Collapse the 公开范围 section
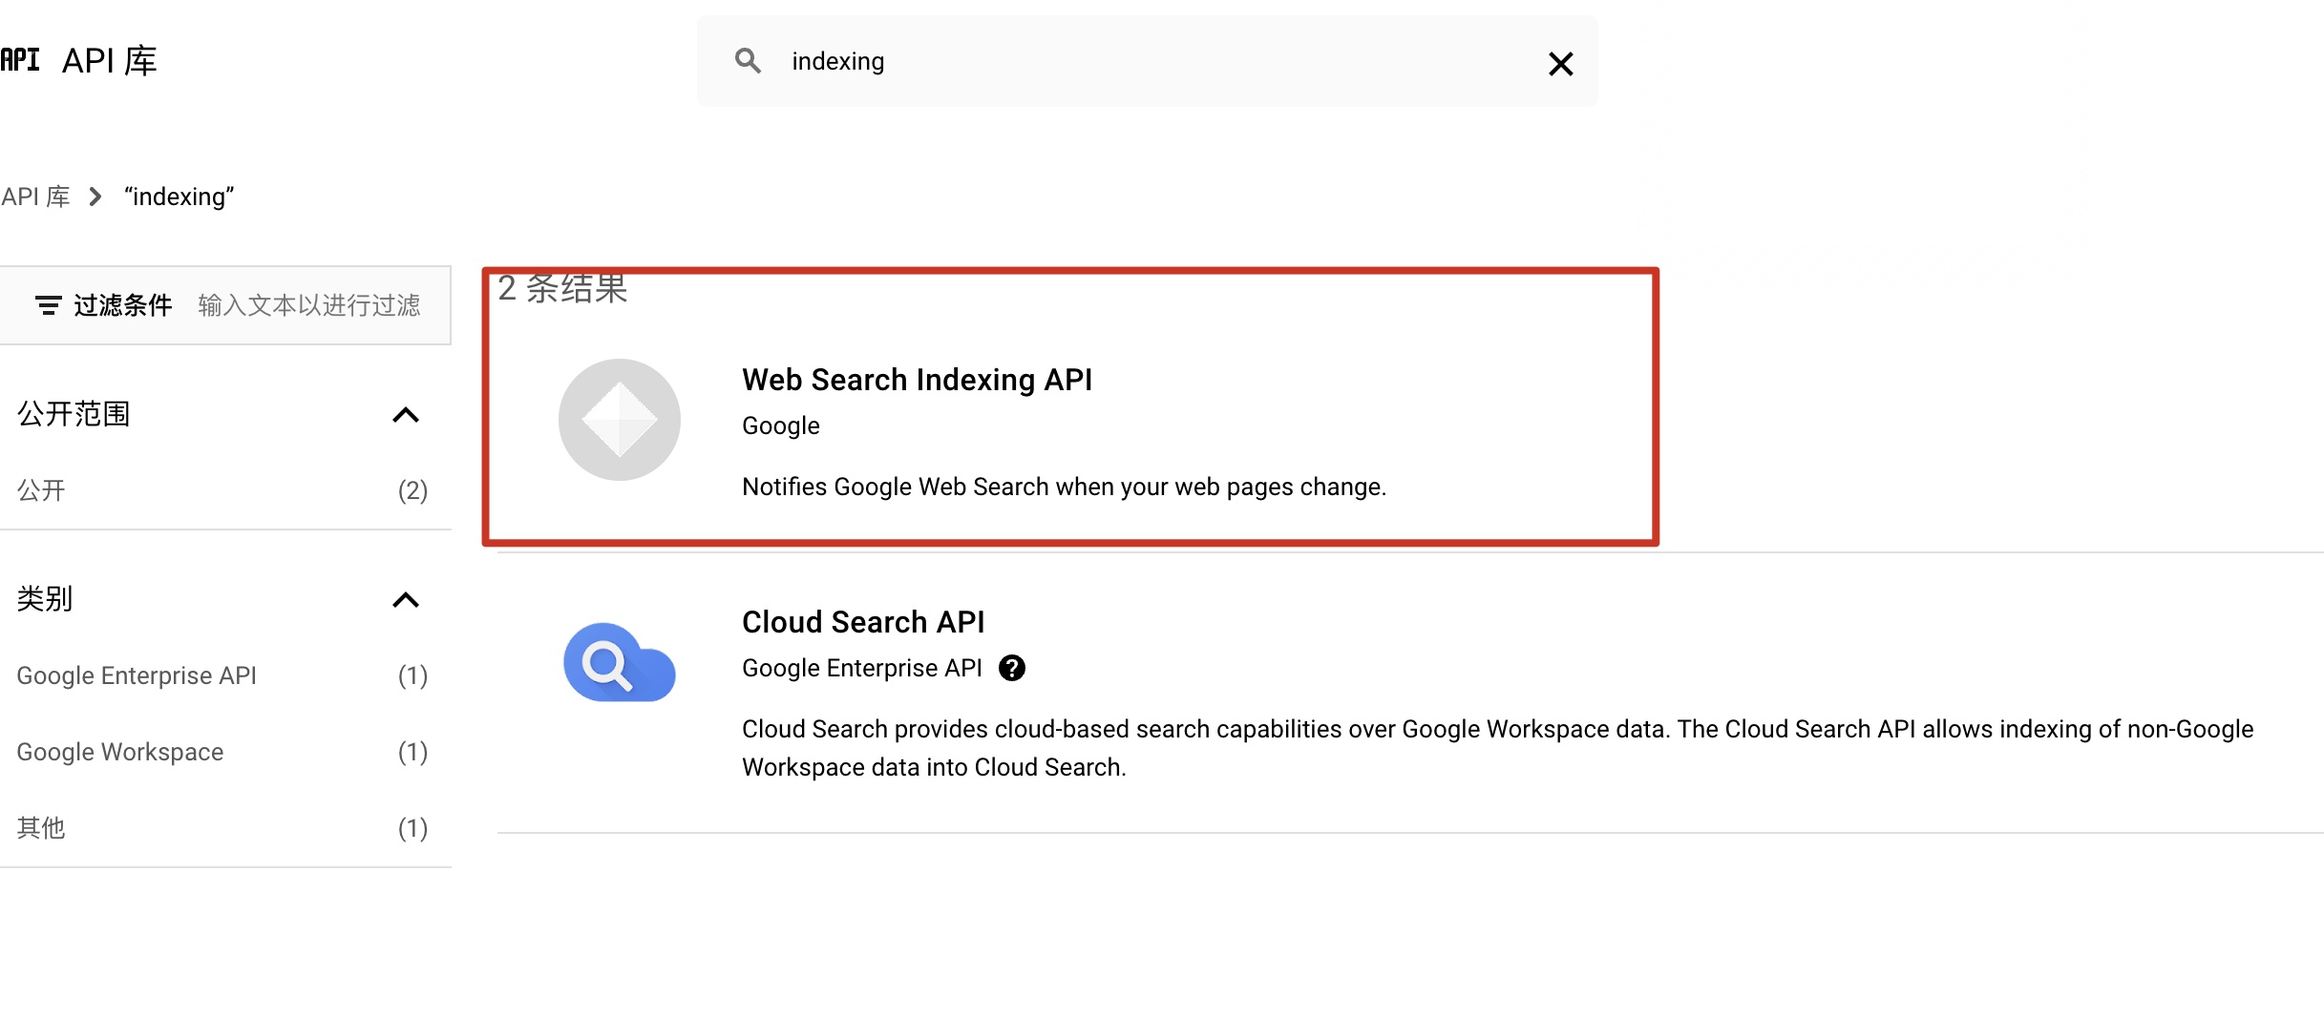This screenshot has height=1017, width=2324. point(406,415)
